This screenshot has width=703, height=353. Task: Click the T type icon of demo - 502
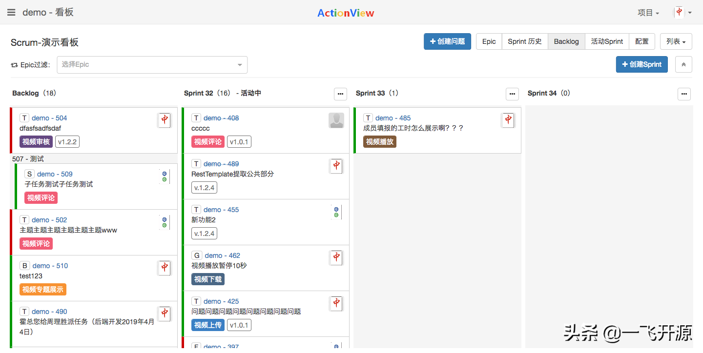(x=24, y=220)
